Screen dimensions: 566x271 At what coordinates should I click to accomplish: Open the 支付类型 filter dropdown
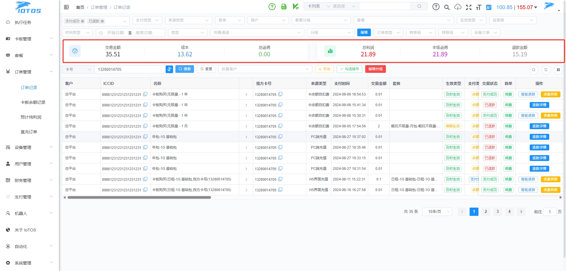pos(147,20)
